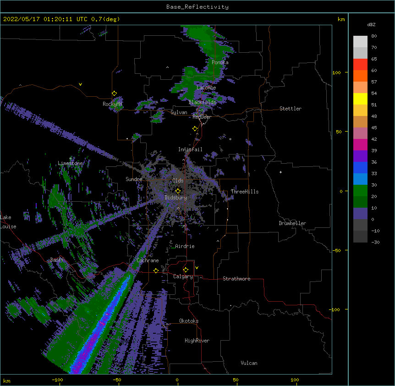The image size is (395, 386).
Task: Click the white-gray 70-80 dBZ swatch
Action: pyautogui.click(x=360, y=42)
